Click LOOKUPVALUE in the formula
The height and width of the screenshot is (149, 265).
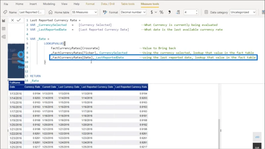click(x=53, y=43)
